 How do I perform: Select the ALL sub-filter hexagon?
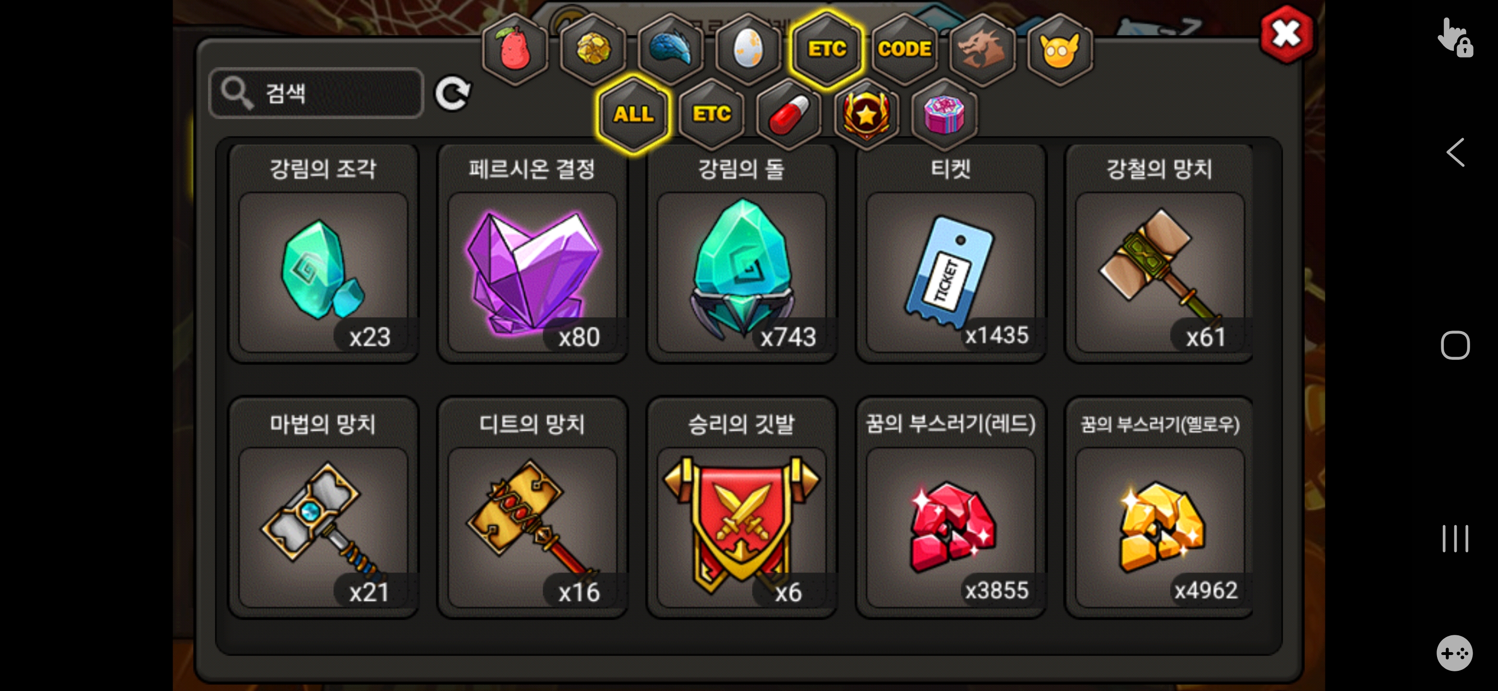pos(633,114)
